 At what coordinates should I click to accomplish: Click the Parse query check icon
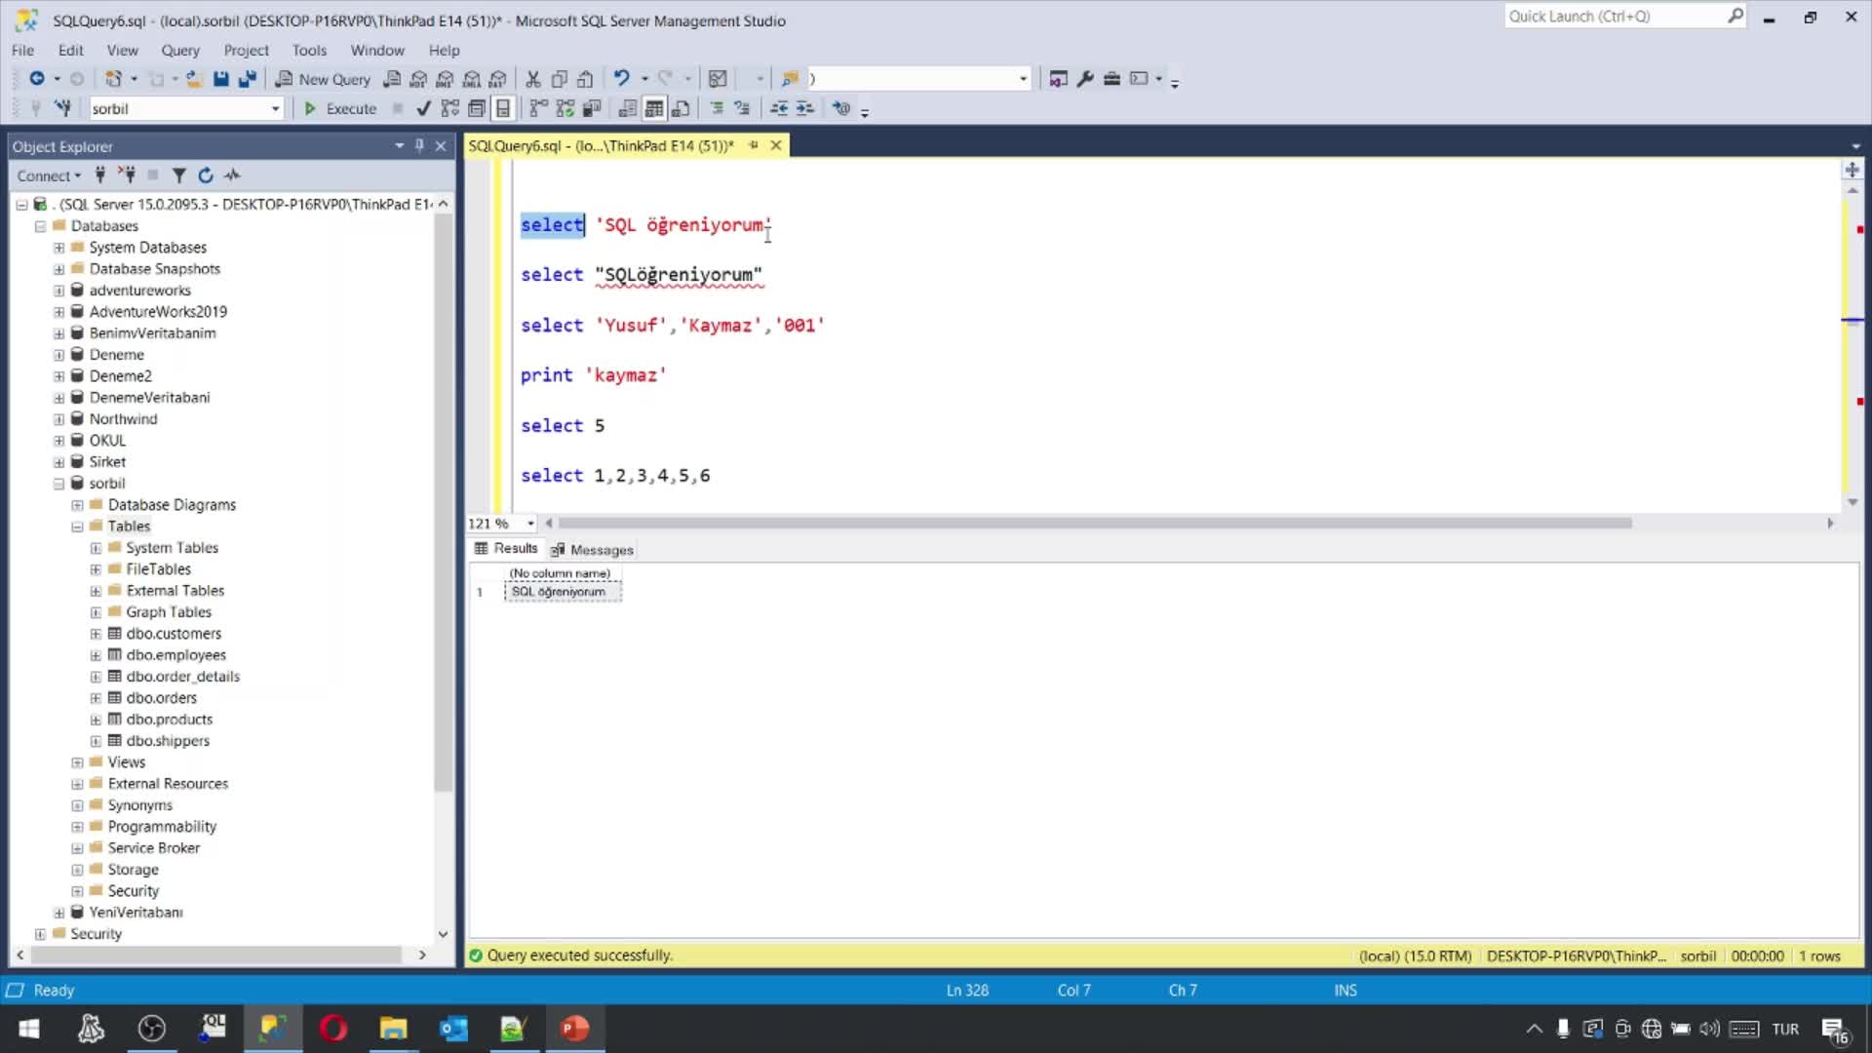[423, 108]
